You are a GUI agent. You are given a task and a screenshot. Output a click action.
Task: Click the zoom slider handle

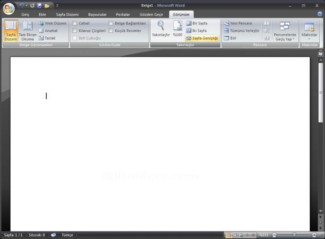pos(294,235)
